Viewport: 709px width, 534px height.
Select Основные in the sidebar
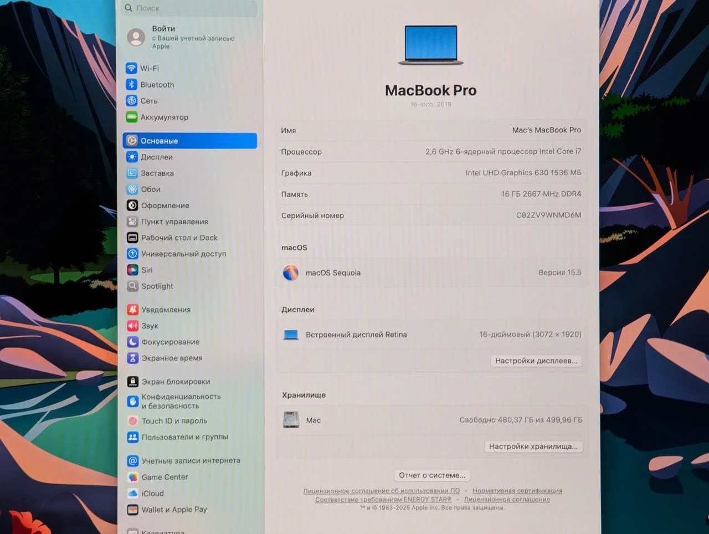[x=190, y=141]
